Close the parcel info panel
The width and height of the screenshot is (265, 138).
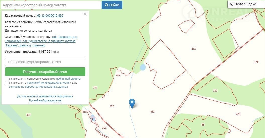tap(85, 14)
